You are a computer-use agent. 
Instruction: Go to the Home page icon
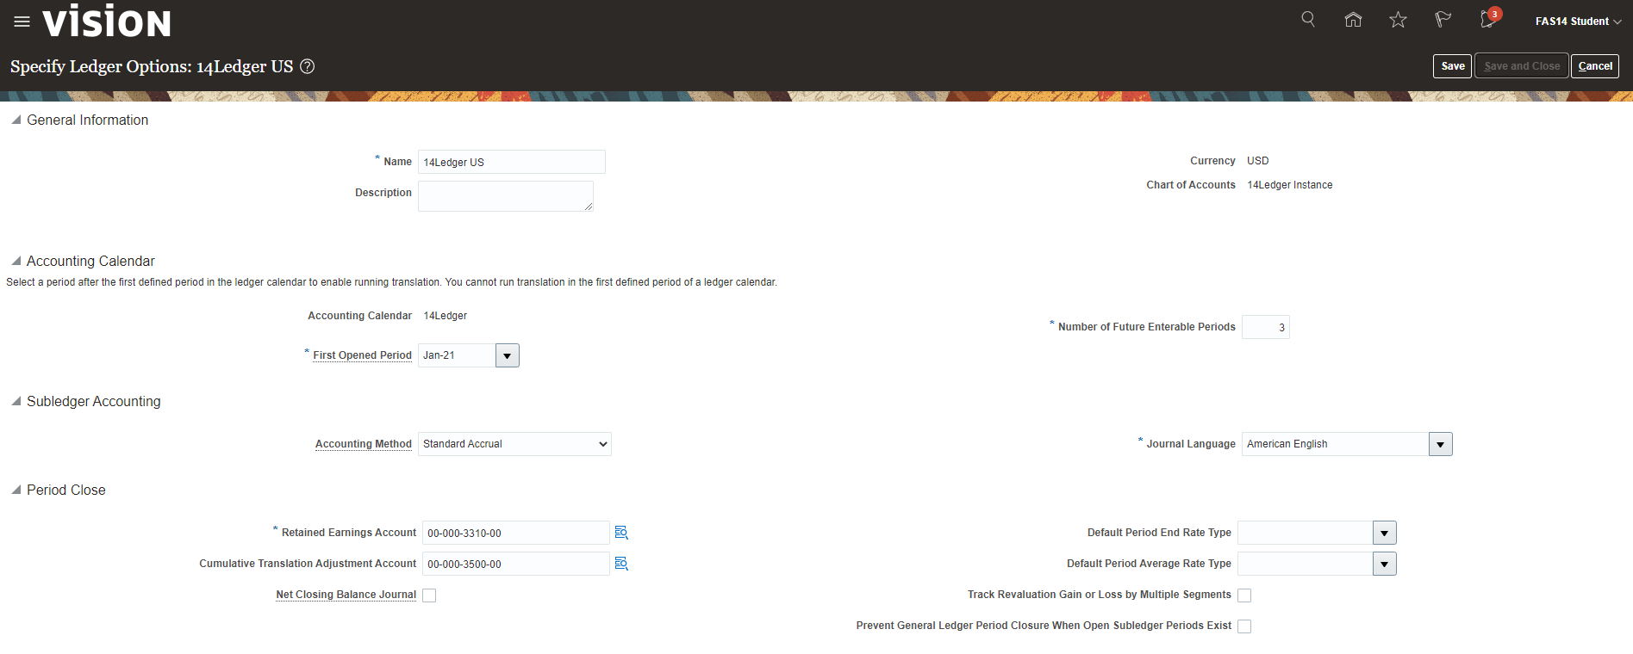[x=1353, y=20]
